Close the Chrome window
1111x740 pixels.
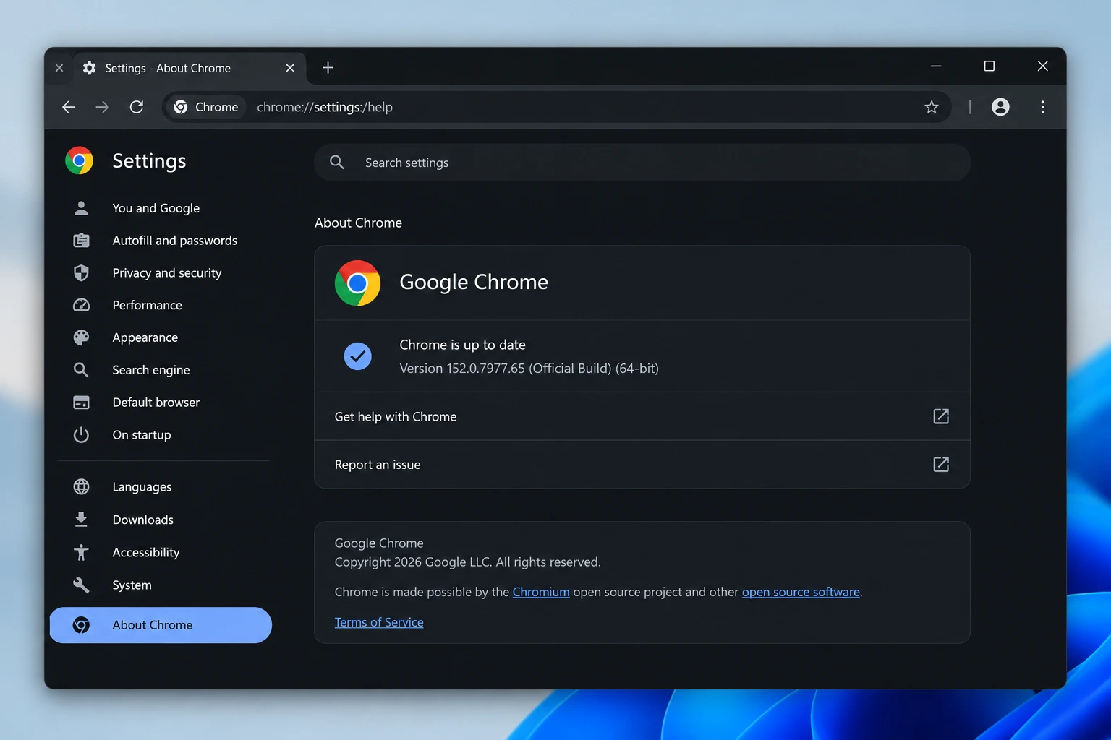1043,66
